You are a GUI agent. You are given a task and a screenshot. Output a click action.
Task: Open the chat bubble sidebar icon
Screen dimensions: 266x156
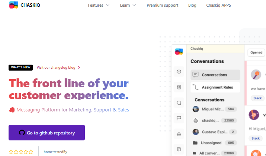179,103
